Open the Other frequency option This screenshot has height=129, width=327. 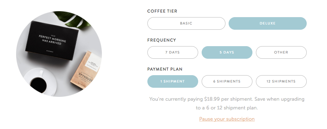[x=281, y=52]
